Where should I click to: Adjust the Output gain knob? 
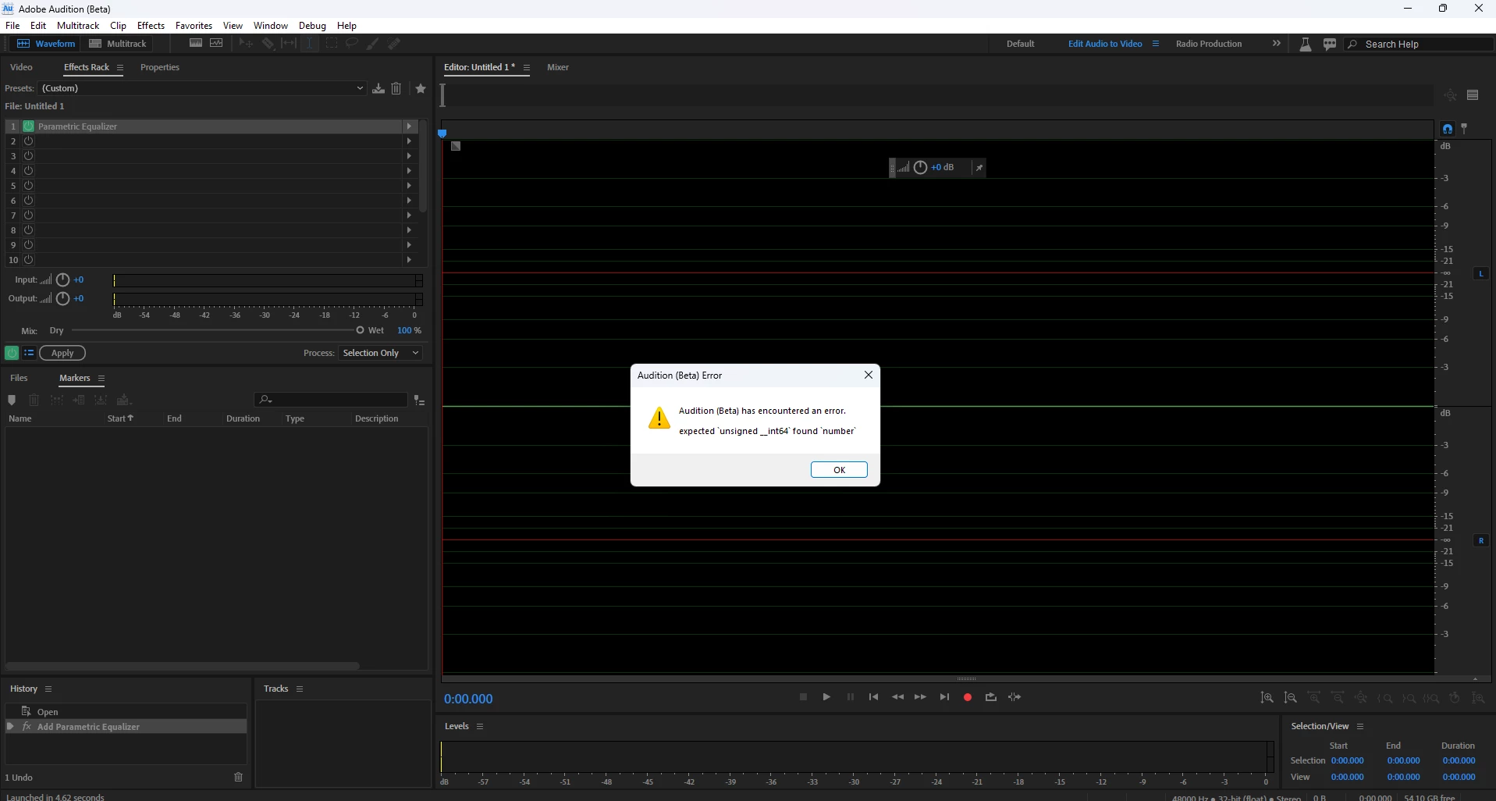click(63, 298)
